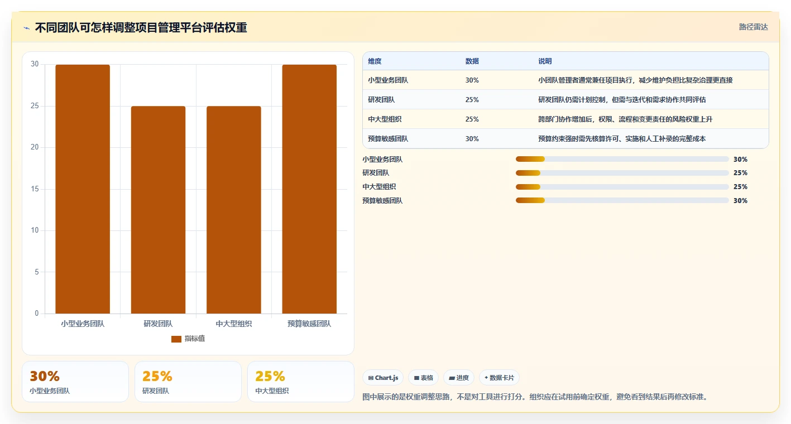Click the 数据卡片 tag chip
Viewport: 791px width, 424px height.
499,378
